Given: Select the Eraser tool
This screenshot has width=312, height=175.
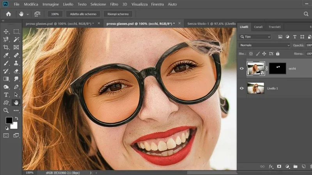Looking at the screenshot, I should point(16,71).
